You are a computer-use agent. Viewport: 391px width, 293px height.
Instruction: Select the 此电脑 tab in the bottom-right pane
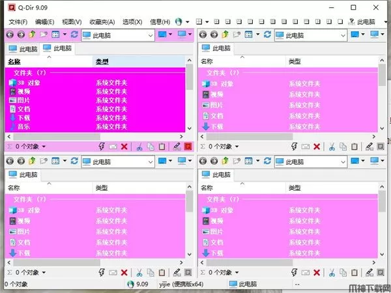(x=216, y=174)
